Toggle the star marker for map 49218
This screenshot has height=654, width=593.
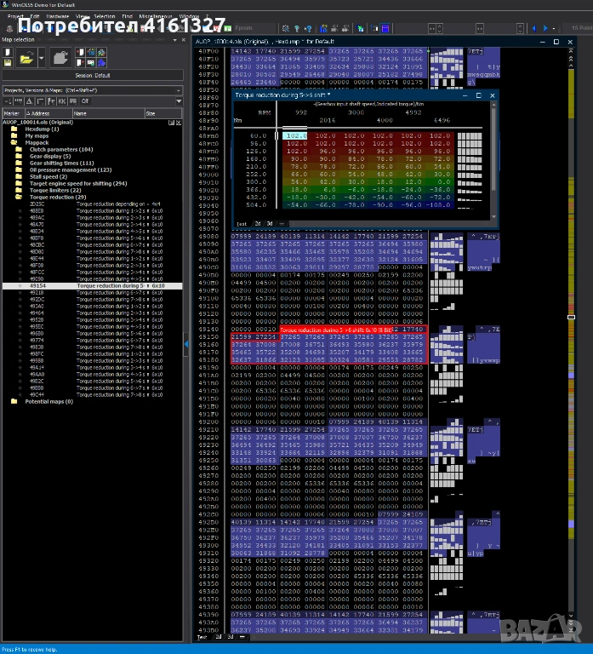click(x=20, y=292)
